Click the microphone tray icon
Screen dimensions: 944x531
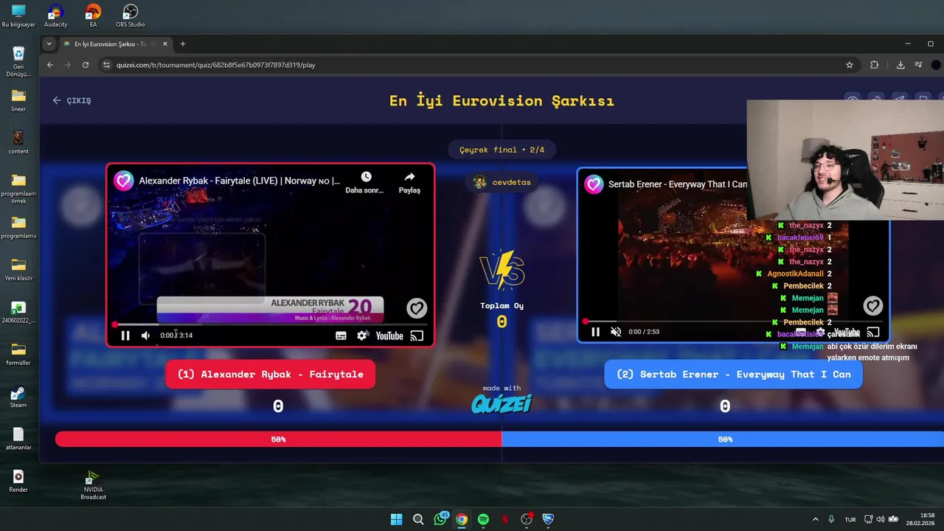click(831, 519)
